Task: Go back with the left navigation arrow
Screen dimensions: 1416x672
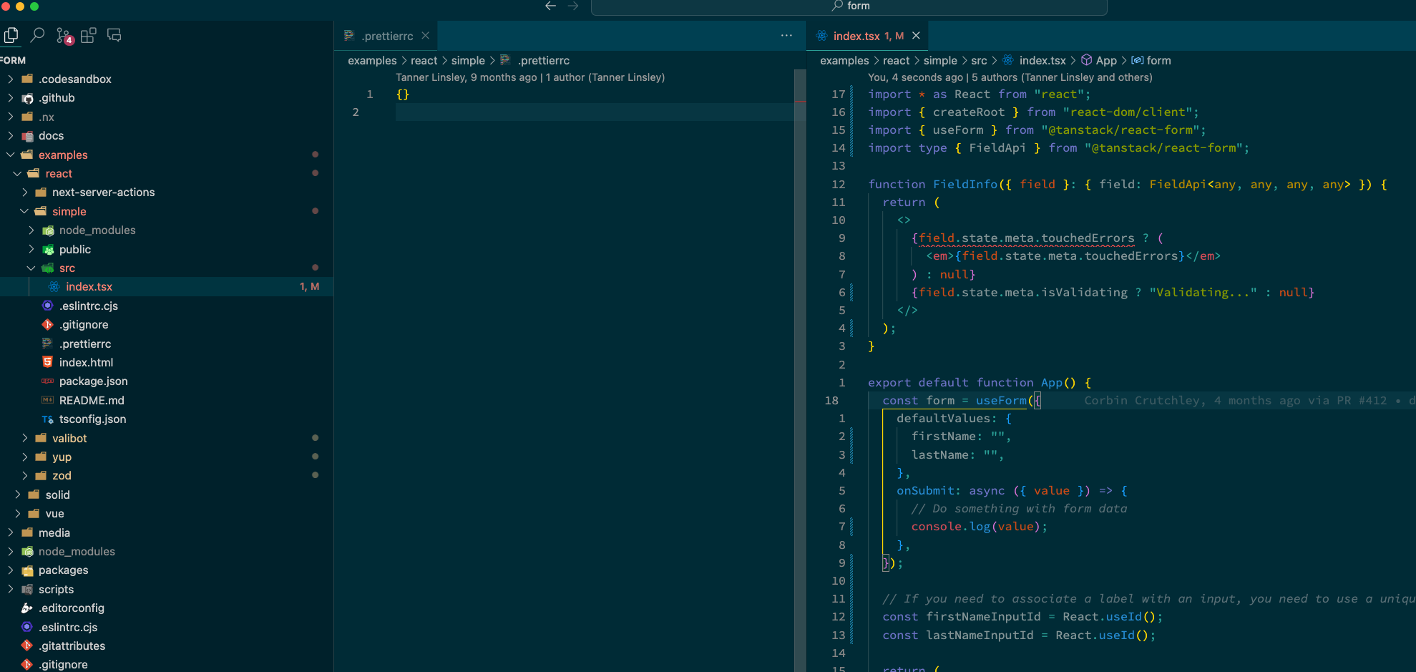Action: point(550,6)
